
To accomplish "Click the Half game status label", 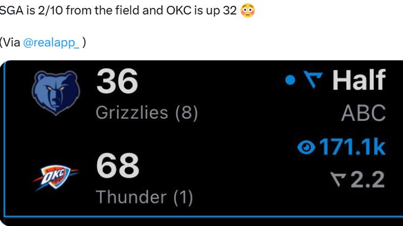I will (359, 80).
